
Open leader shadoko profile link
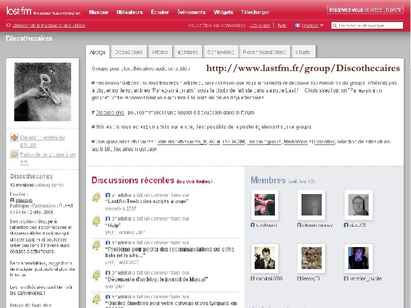(x=24, y=200)
